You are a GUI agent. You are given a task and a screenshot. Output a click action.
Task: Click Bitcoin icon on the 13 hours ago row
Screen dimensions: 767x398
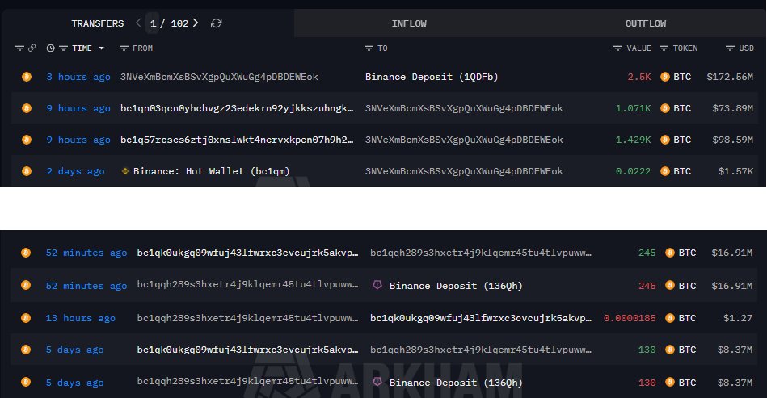25,318
